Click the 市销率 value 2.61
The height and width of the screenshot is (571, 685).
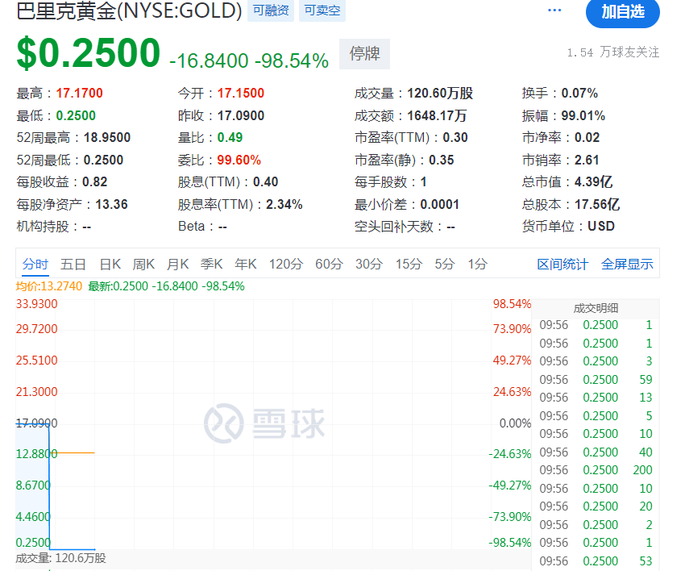(x=587, y=160)
